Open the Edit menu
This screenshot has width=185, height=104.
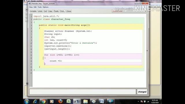coord(35,7)
